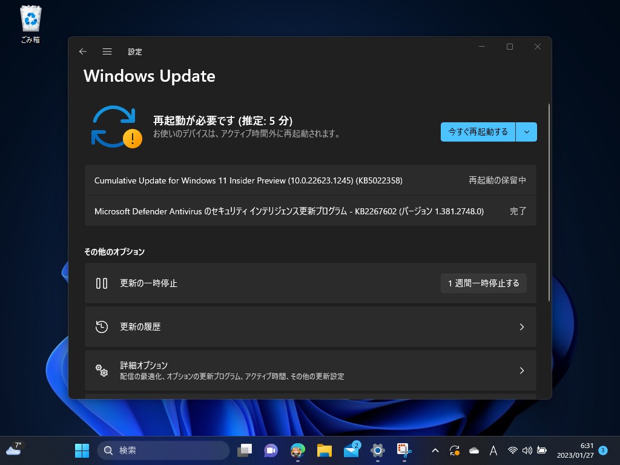This screenshot has height=465, width=620.
Task: Open the Mail app showing 2 notifications
Action: (351, 450)
